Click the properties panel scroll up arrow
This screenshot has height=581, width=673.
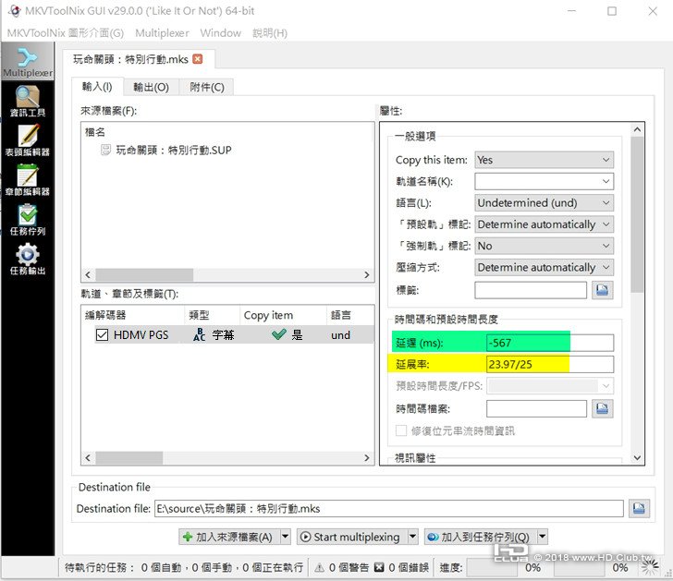(x=637, y=129)
